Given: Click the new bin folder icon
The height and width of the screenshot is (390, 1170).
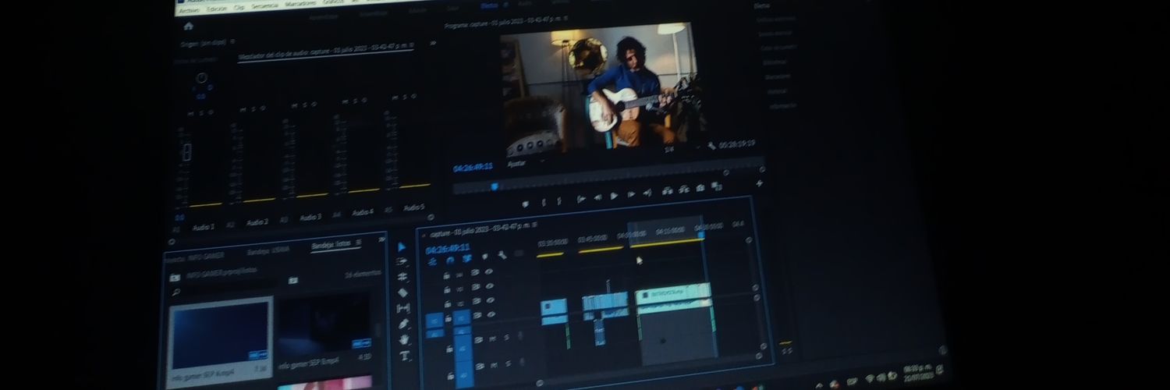Looking at the screenshot, I should pyautogui.click(x=292, y=280).
